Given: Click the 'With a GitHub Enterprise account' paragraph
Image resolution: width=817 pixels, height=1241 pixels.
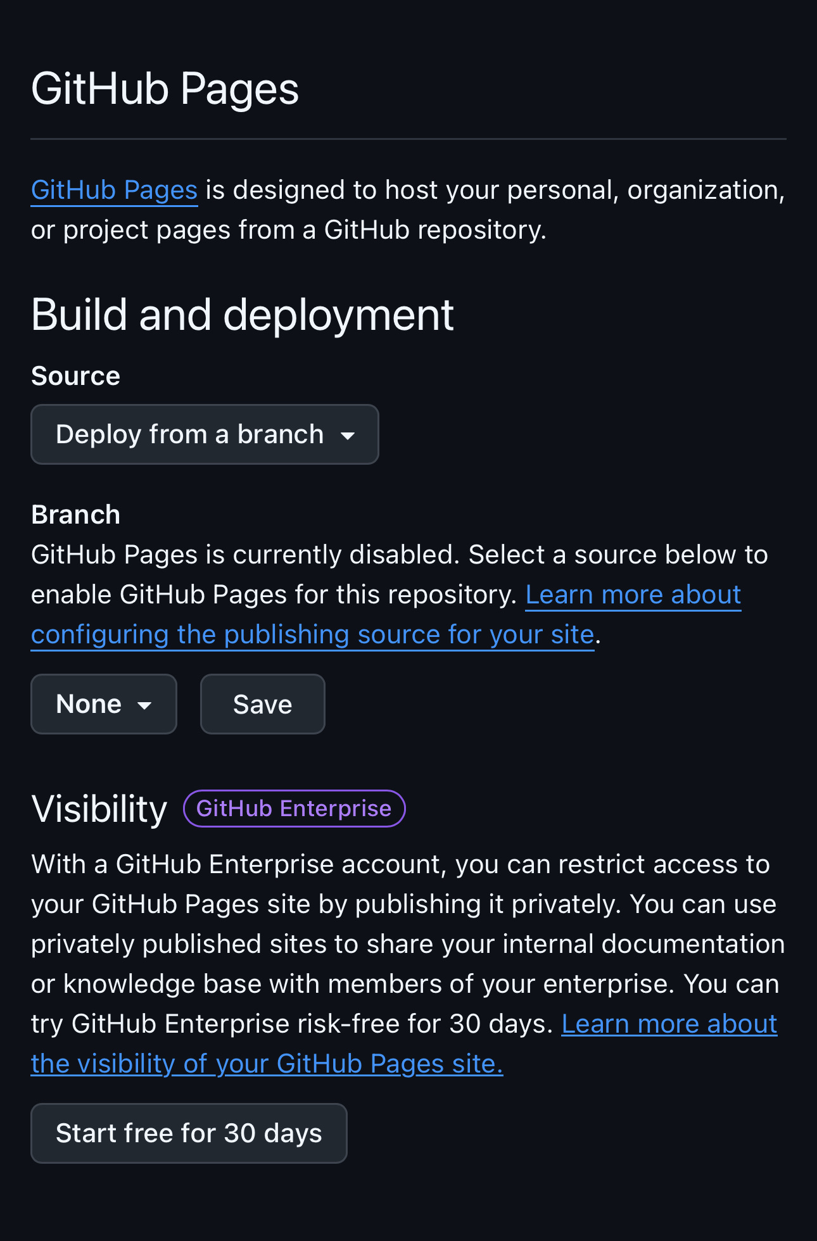Looking at the screenshot, I should click(408, 944).
